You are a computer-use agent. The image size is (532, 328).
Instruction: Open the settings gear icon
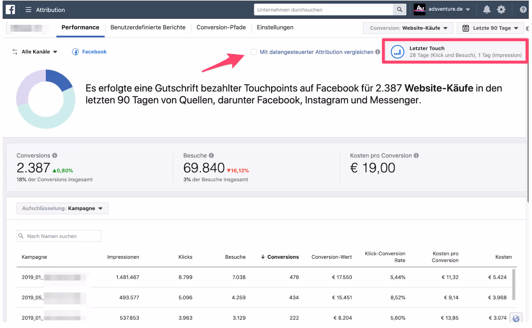point(501,10)
